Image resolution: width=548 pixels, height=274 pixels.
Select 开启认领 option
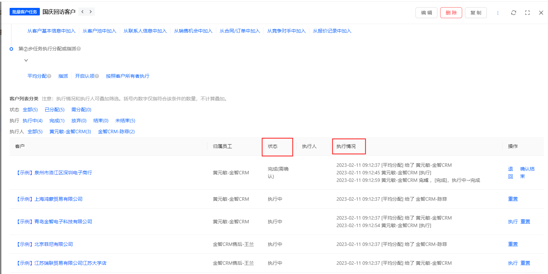85,76
